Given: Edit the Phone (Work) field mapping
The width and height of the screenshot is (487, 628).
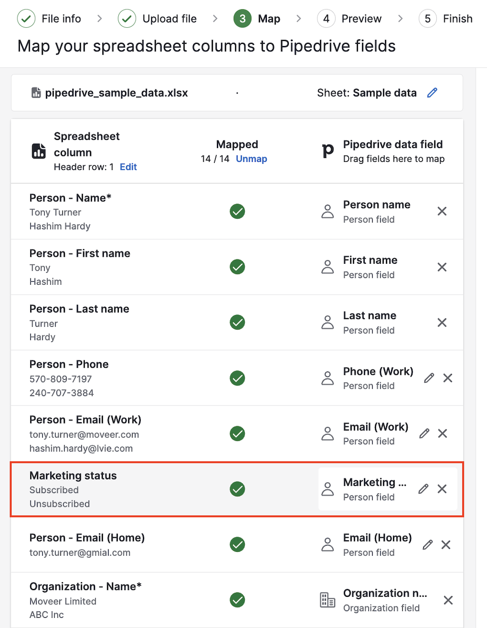Looking at the screenshot, I should coord(429,378).
